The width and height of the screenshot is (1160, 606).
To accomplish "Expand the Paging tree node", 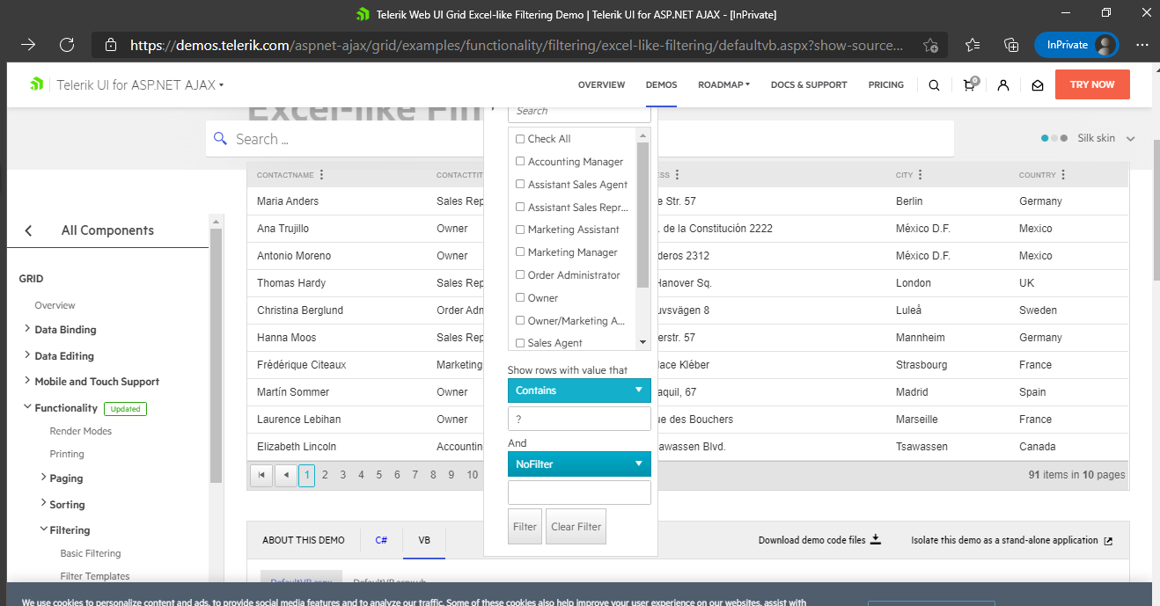I will [43, 478].
